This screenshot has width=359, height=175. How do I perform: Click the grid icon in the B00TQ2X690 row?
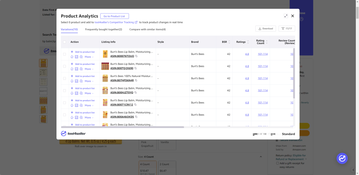[76, 69]
